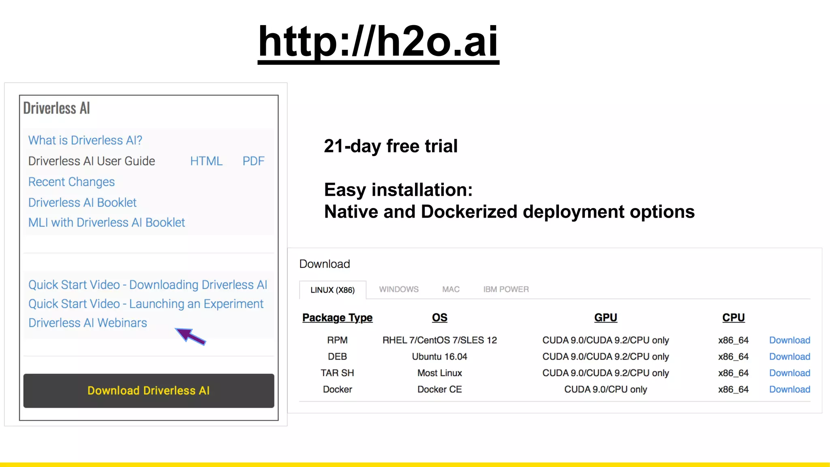Screen dimensions: 830x467
Task: Click the 'TAR SH' package type cell
Action: tap(337, 373)
